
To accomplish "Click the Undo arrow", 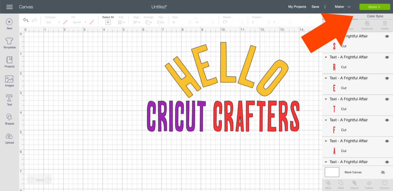I will (x=26, y=20).
